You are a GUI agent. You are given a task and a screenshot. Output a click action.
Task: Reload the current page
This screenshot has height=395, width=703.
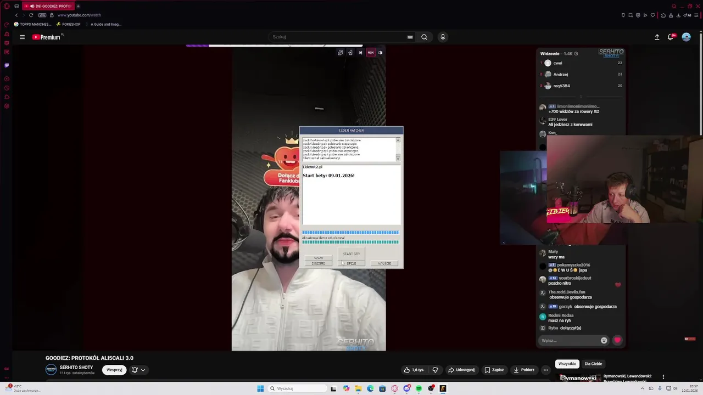(x=31, y=15)
